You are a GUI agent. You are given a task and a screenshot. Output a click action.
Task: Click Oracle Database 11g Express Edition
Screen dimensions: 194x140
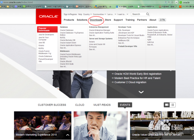click(72, 34)
